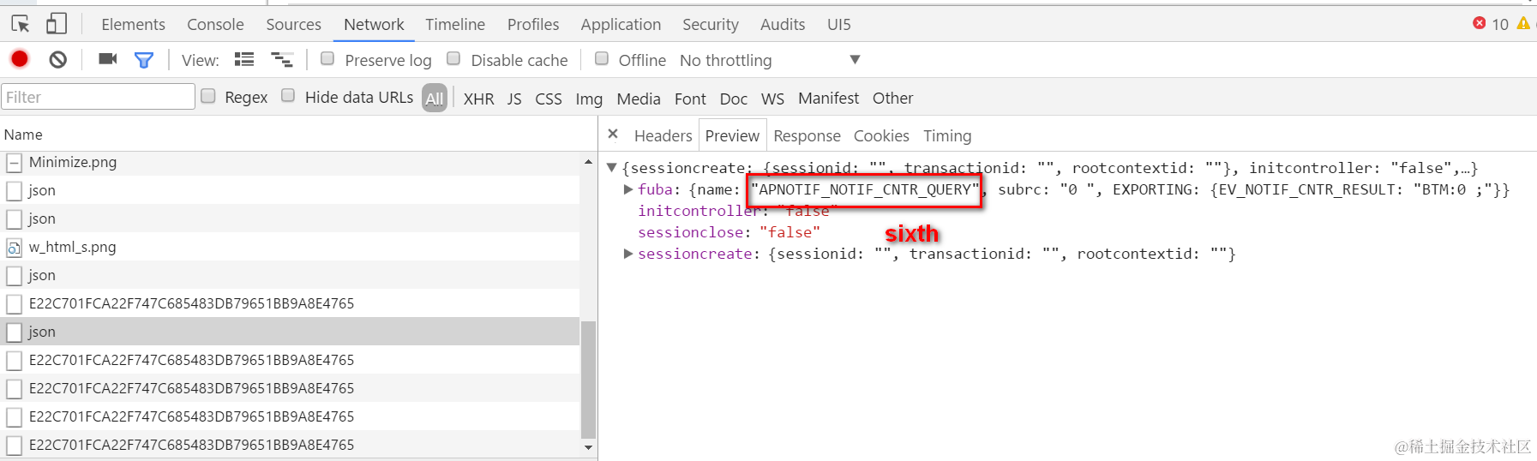
Task: Tick the Hide data URLs checkbox
Action: click(288, 96)
